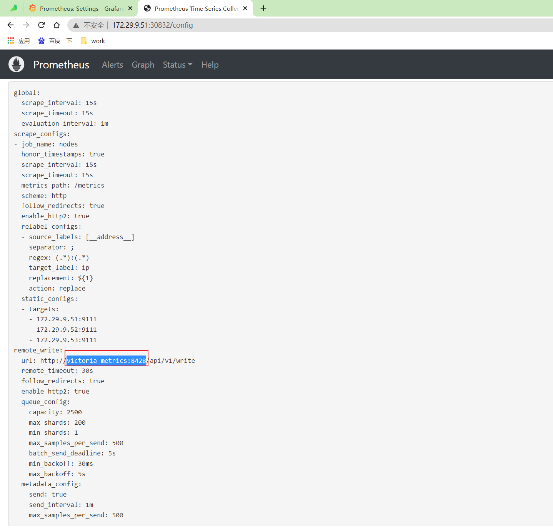This screenshot has width=553, height=530.
Task: Click the 'replacement: ${1}' line
Action: (61, 278)
